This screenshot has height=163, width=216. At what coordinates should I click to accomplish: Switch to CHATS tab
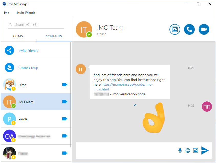click(x=18, y=36)
